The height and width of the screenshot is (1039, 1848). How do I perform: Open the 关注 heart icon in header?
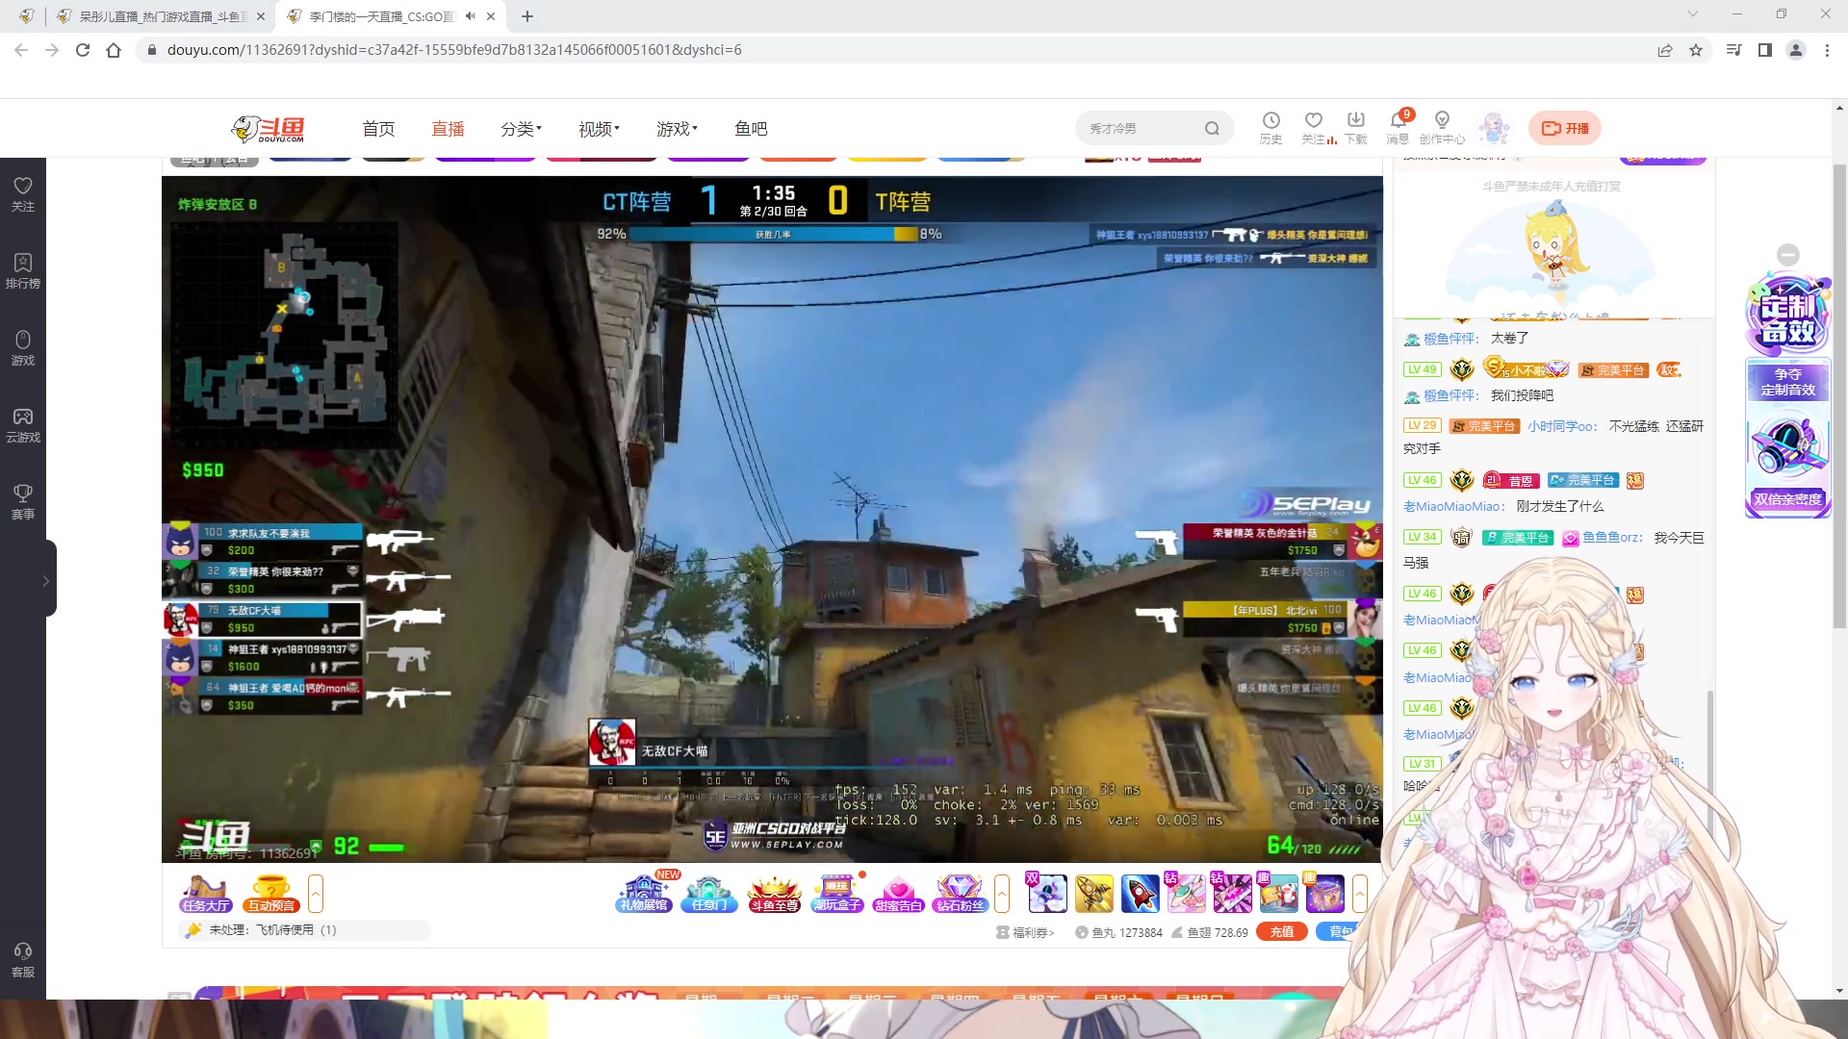(1314, 127)
